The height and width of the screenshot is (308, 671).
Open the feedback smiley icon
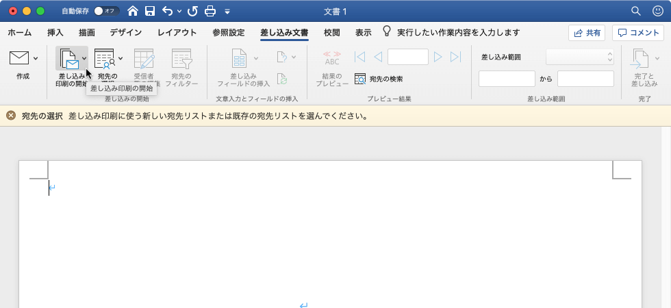coord(658,11)
